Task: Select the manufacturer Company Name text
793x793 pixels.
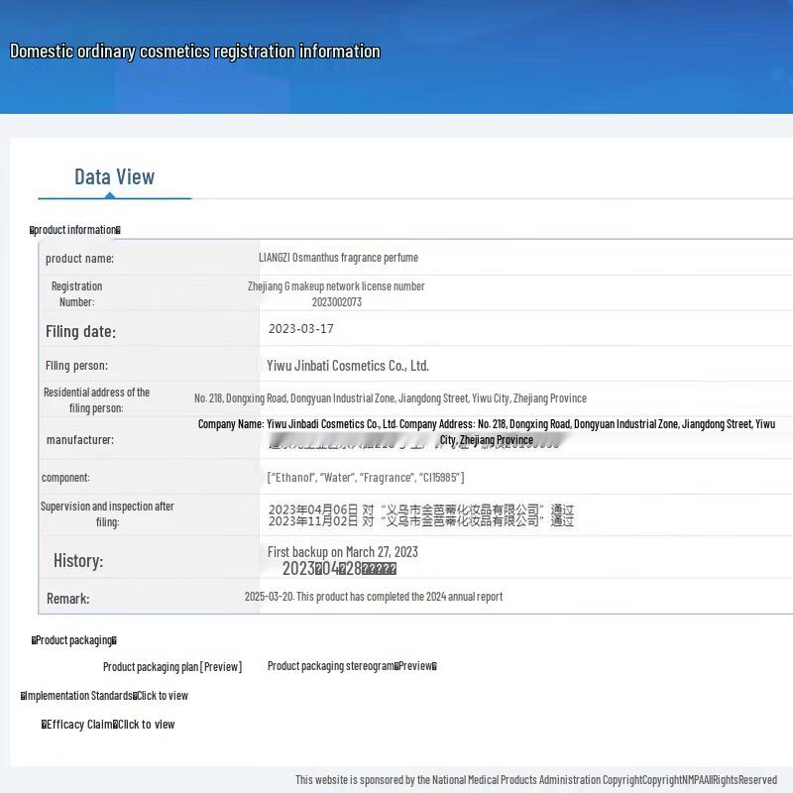Action: coord(486,424)
